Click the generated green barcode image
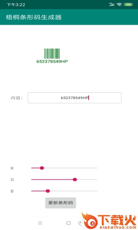The height and width of the screenshot is (230, 138). tap(52, 53)
